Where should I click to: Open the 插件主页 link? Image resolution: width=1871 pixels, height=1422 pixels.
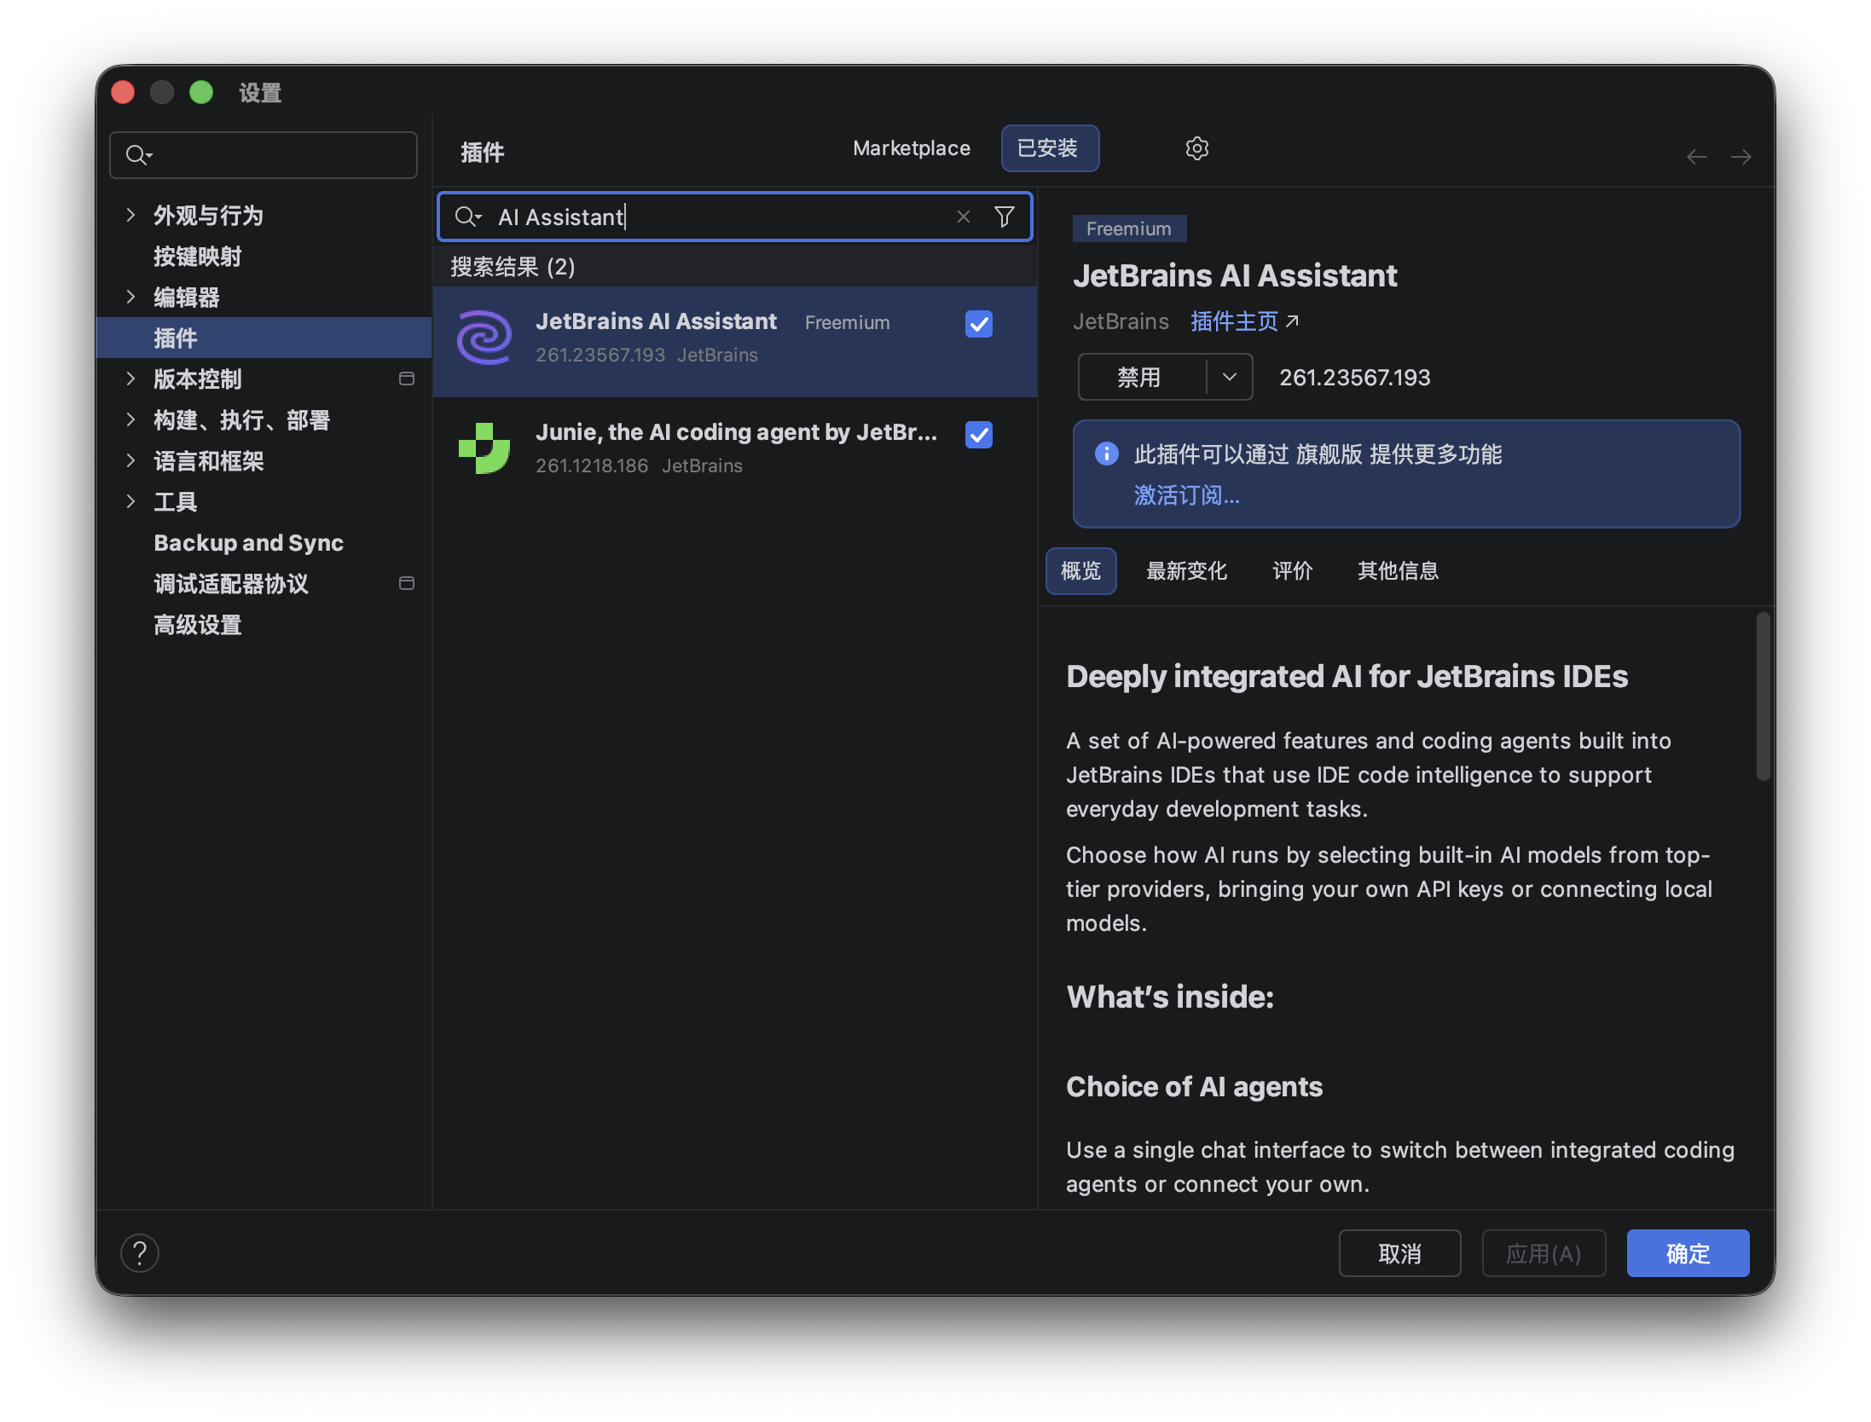1234,321
